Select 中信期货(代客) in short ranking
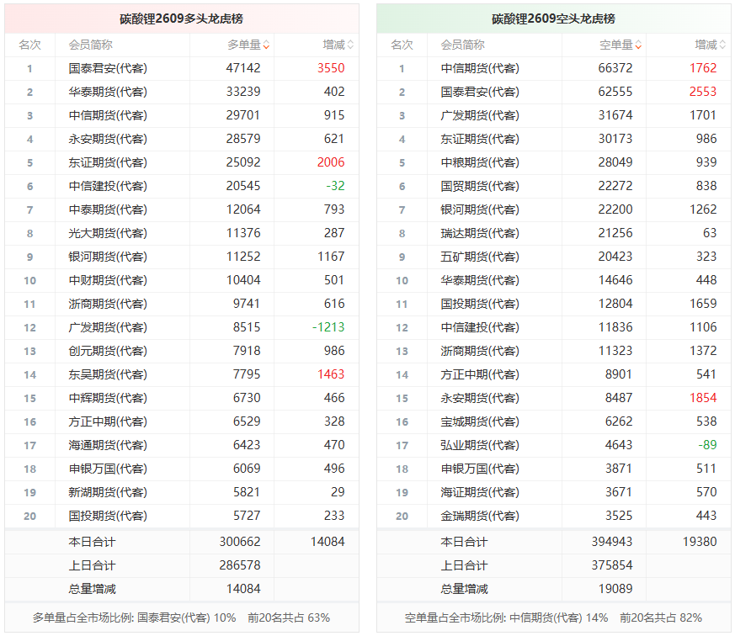The width and height of the screenshot is (735, 636). [480, 68]
